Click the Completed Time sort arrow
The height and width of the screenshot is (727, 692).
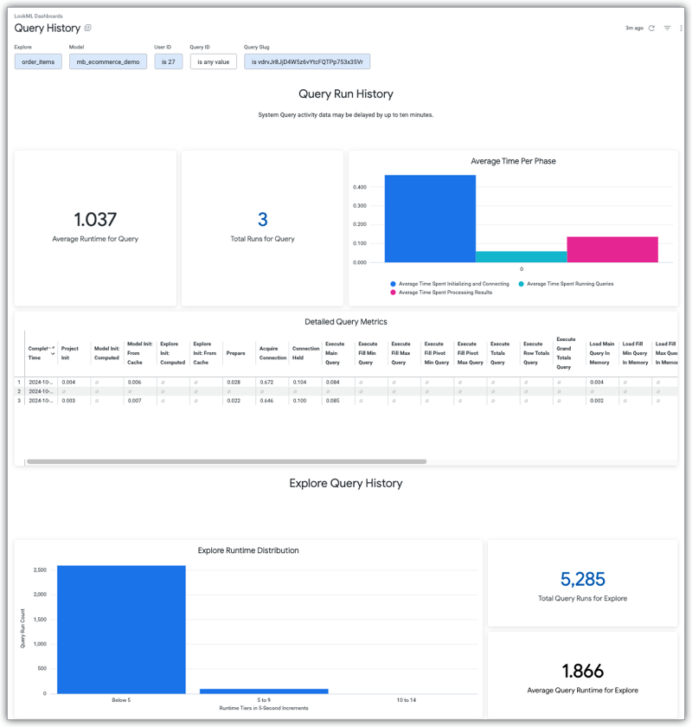coord(53,350)
